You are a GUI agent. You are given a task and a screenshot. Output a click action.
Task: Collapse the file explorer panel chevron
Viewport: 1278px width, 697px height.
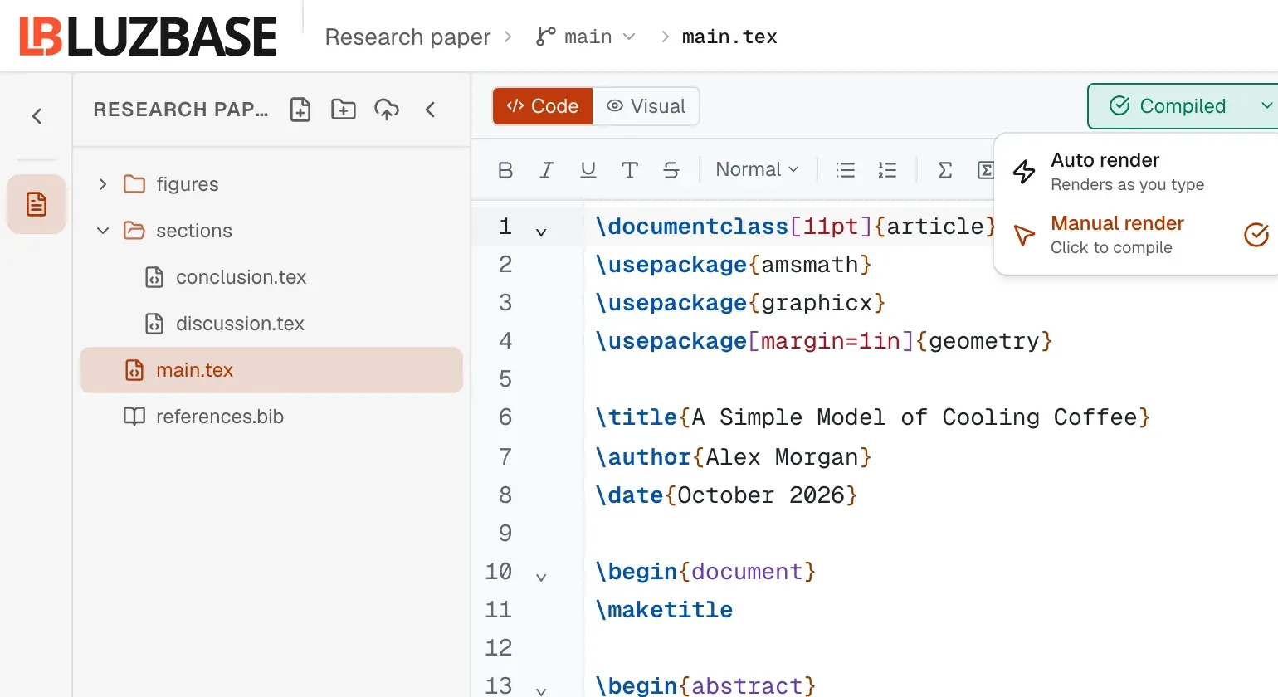(430, 110)
